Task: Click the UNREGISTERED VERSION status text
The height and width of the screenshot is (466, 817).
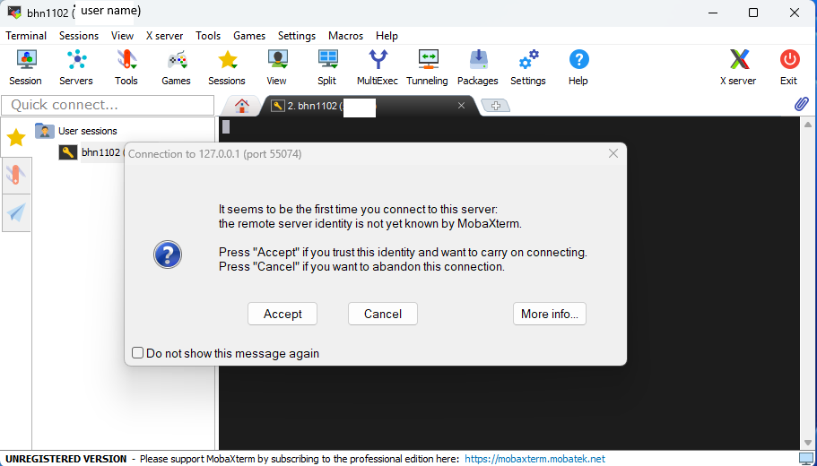Action: pos(65,459)
